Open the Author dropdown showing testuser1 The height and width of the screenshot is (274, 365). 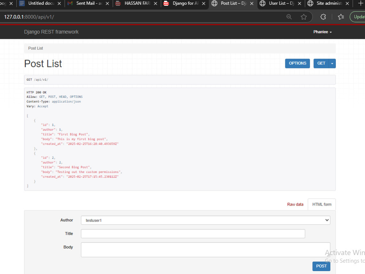205,220
